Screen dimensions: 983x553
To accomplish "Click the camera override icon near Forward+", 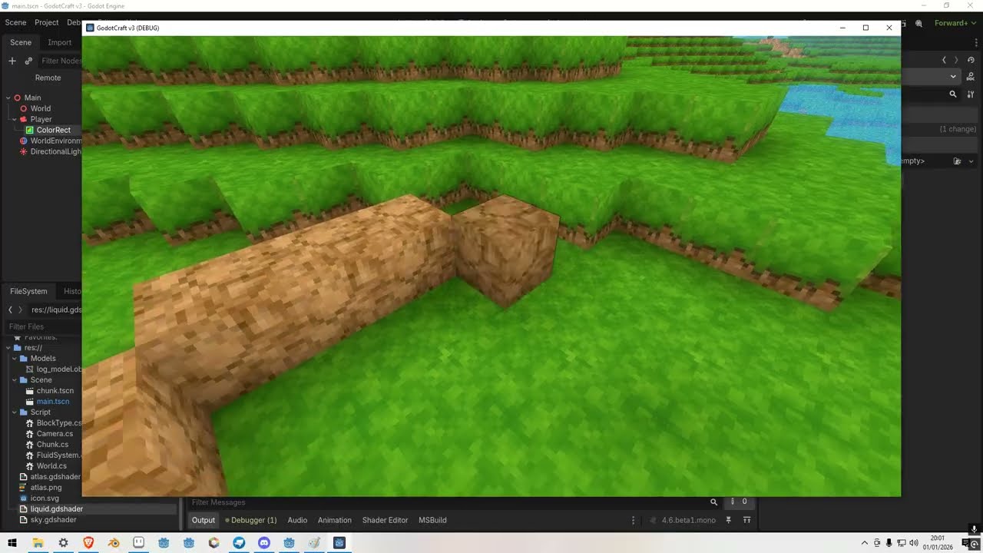I will [x=918, y=24].
